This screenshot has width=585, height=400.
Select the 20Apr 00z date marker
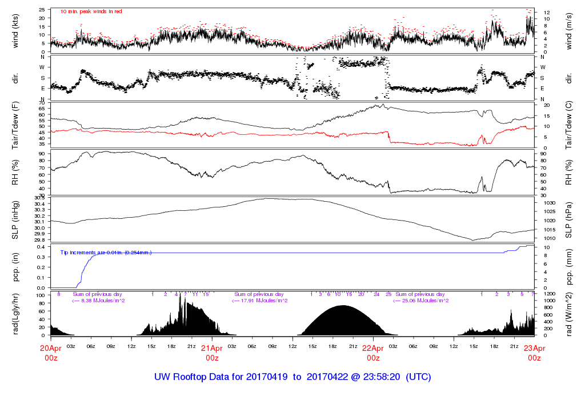point(51,353)
